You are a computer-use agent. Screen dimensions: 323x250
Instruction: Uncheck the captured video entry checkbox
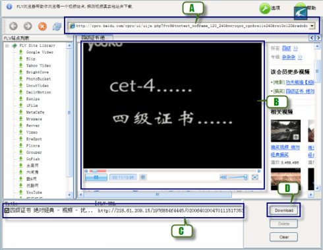[x=7, y=210]
